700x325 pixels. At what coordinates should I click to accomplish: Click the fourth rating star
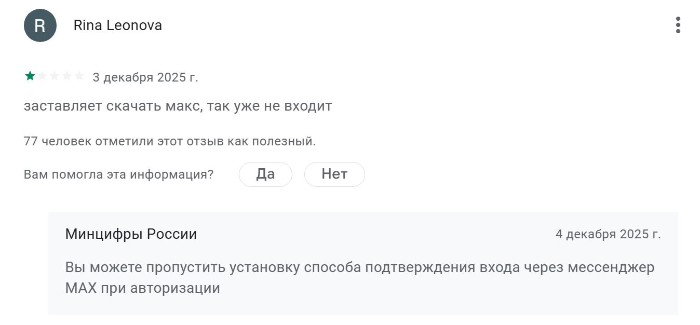point(67,76)
